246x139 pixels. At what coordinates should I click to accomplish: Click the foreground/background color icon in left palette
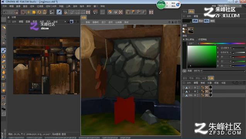tap(3, 108)
